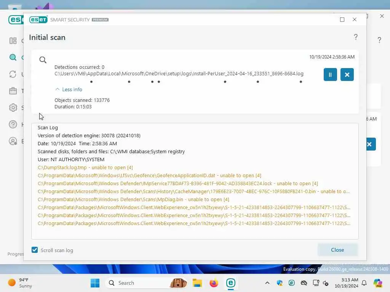Launch Firefox from the taskbar

tap(214, 283)
